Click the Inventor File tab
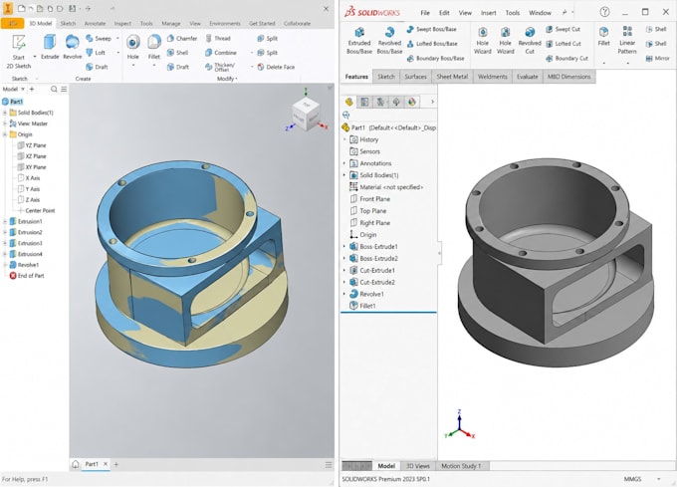This screenshot has height=487, width=677. 13,23
